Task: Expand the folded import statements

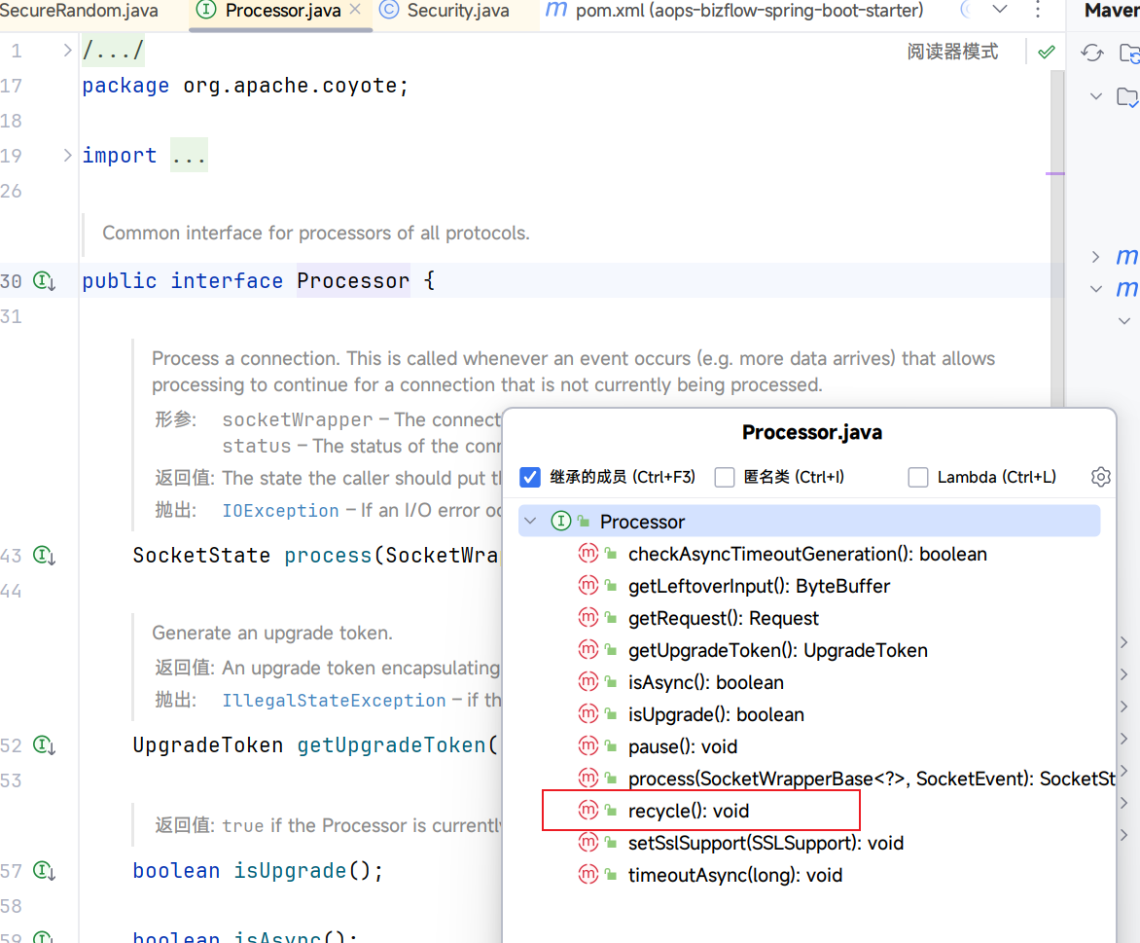Action: coord(189,156)
